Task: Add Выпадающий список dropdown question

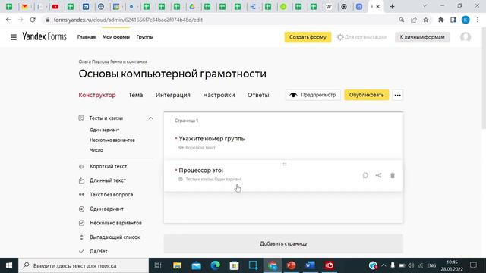Action: coord(115,237)
